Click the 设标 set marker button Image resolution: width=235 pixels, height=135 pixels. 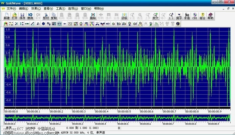pyautogui.click(x=124, y=16)
